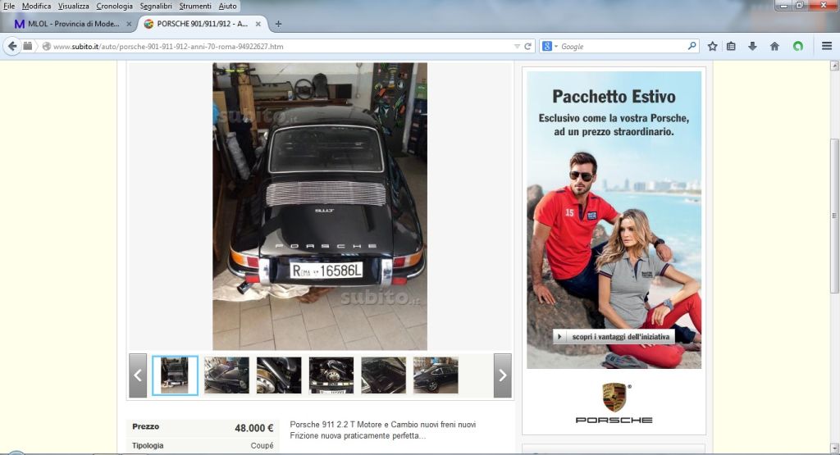The image size is (840, 455).
Task: Open the downloads arrow icon
Action: pyautogui.click(x=752, y=46)
